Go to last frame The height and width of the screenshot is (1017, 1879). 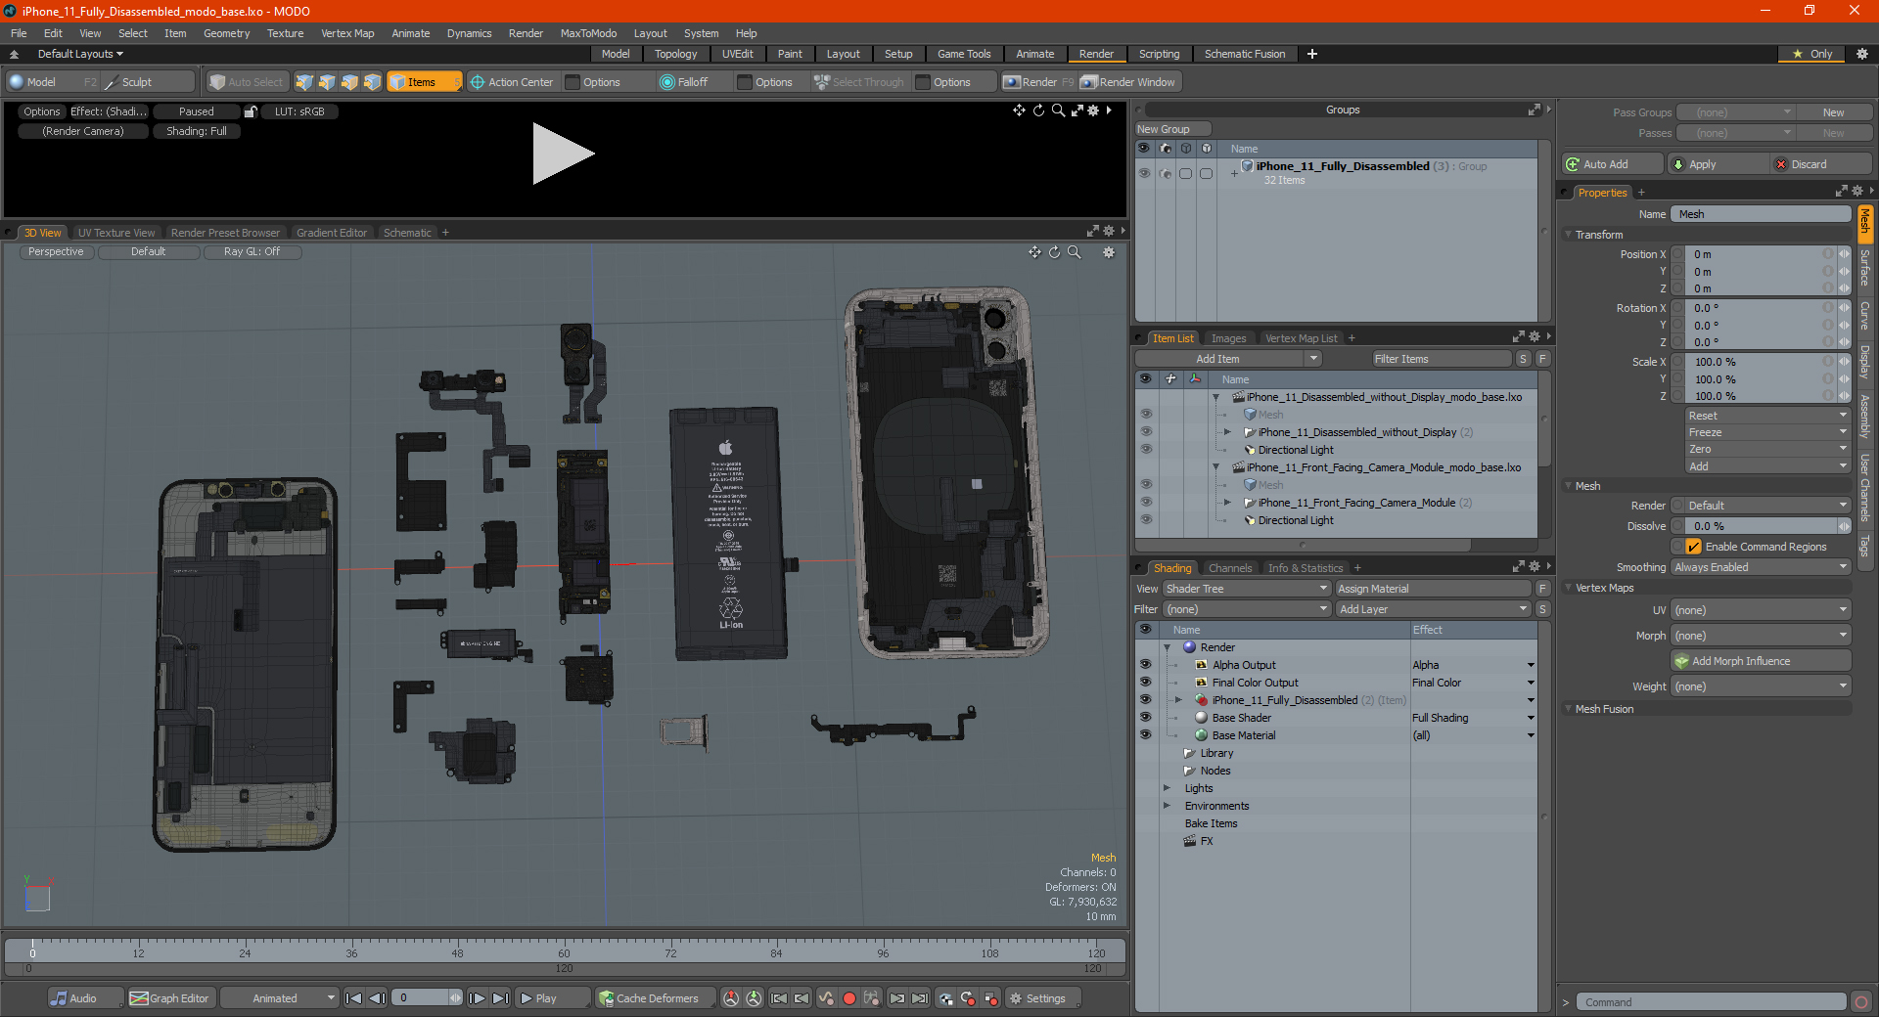(x=500, y=998)
